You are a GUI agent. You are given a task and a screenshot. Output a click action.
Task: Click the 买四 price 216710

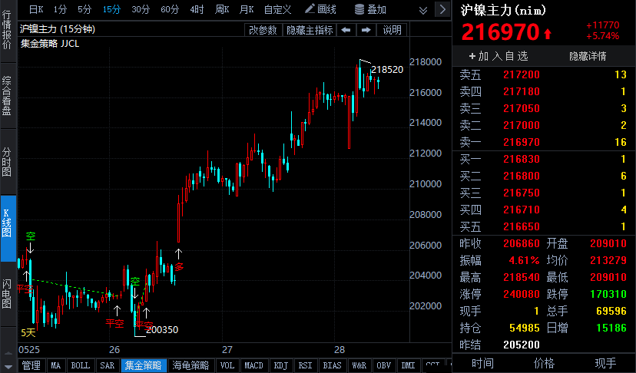522,210
